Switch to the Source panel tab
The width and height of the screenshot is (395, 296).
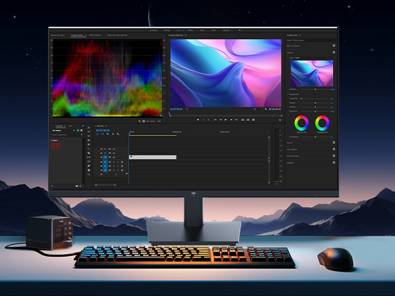58,36
